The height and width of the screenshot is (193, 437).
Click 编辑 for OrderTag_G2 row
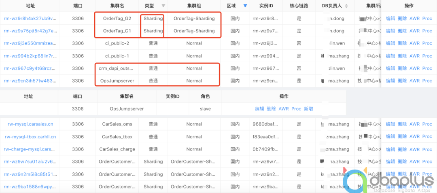point(390,19)
